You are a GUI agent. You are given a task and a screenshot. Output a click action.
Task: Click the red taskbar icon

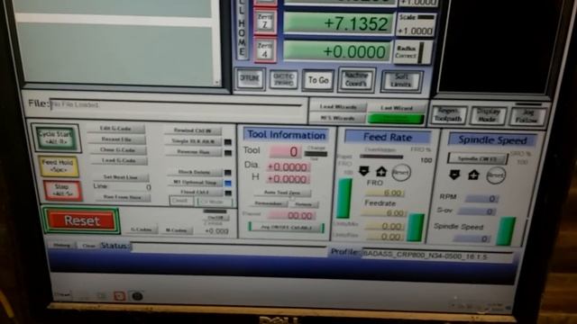tap(119, 296)
